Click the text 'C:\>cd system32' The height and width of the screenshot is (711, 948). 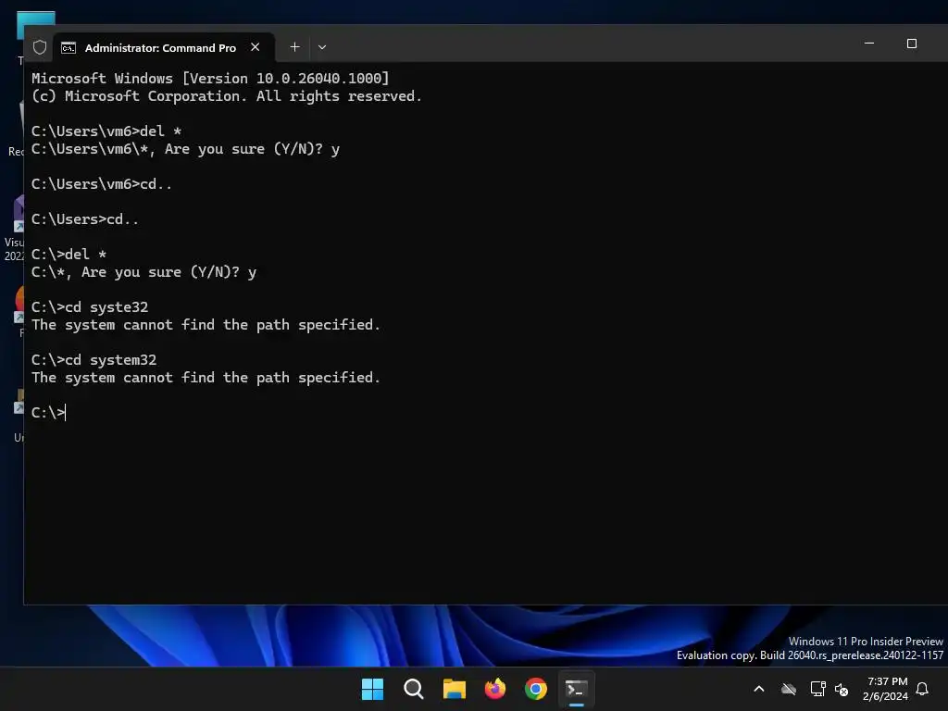[x=94, y=360]
